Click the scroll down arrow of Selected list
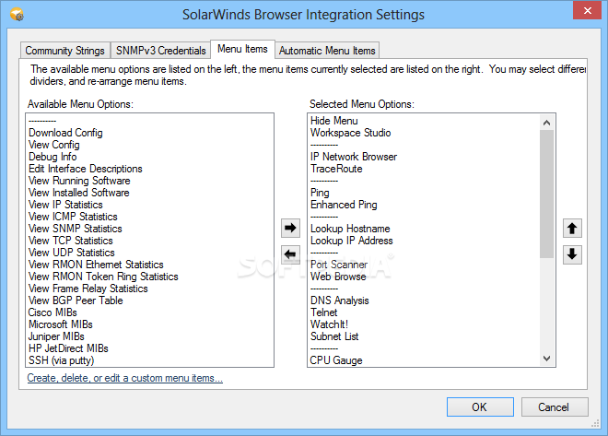This screenshot has width=608, height=436. [546, 359]
